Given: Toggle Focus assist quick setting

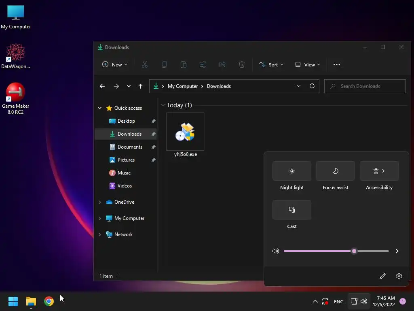Looking at the screenshot, I should coord(335,171).
